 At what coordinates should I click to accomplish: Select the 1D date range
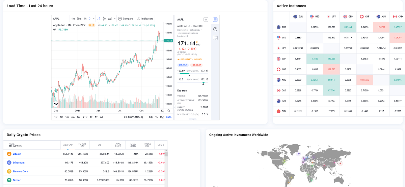click(56, 117)
